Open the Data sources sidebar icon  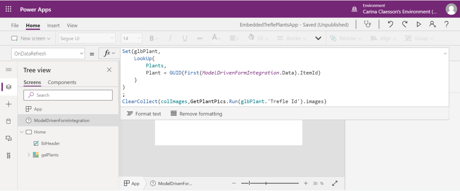8,121
